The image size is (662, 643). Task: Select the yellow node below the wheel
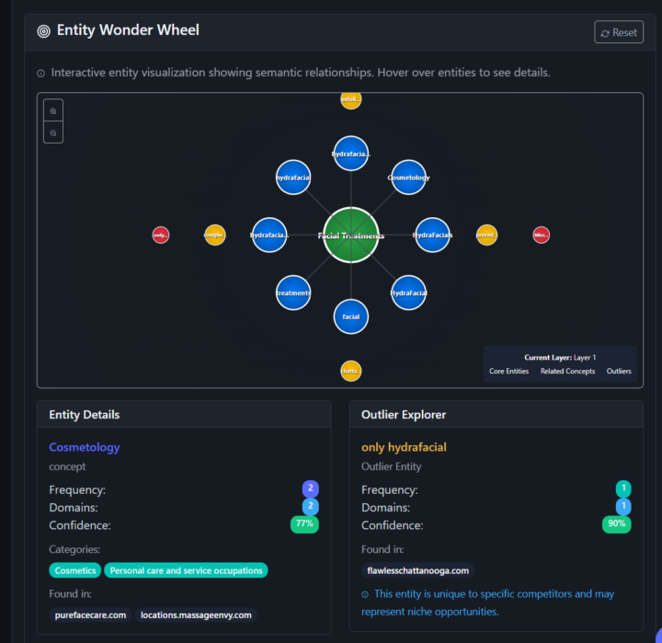coord(350,371)
